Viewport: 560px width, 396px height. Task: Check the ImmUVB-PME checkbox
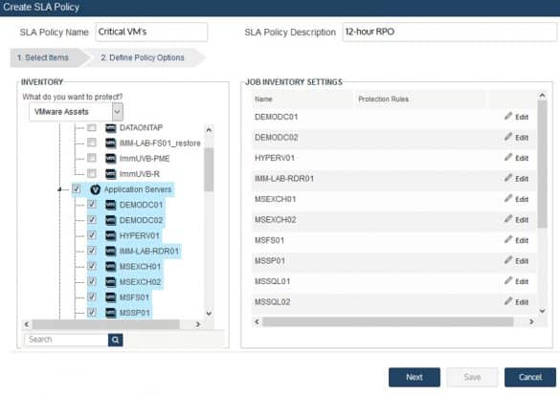pyautogui.click(x=92, y=158)
